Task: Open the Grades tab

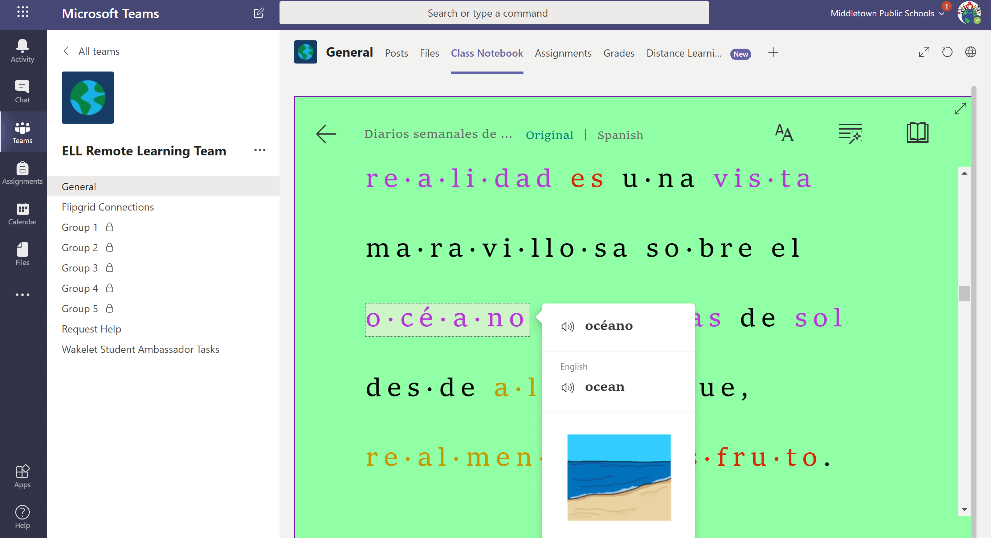Action: pyautogui.click(x=619, y=53)
